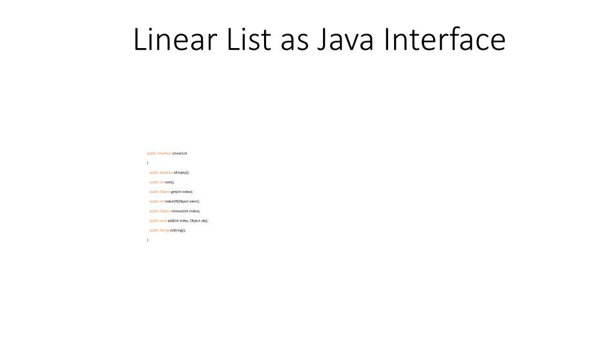Click the word 'List' in the slide title

click(x=248, y=39)
